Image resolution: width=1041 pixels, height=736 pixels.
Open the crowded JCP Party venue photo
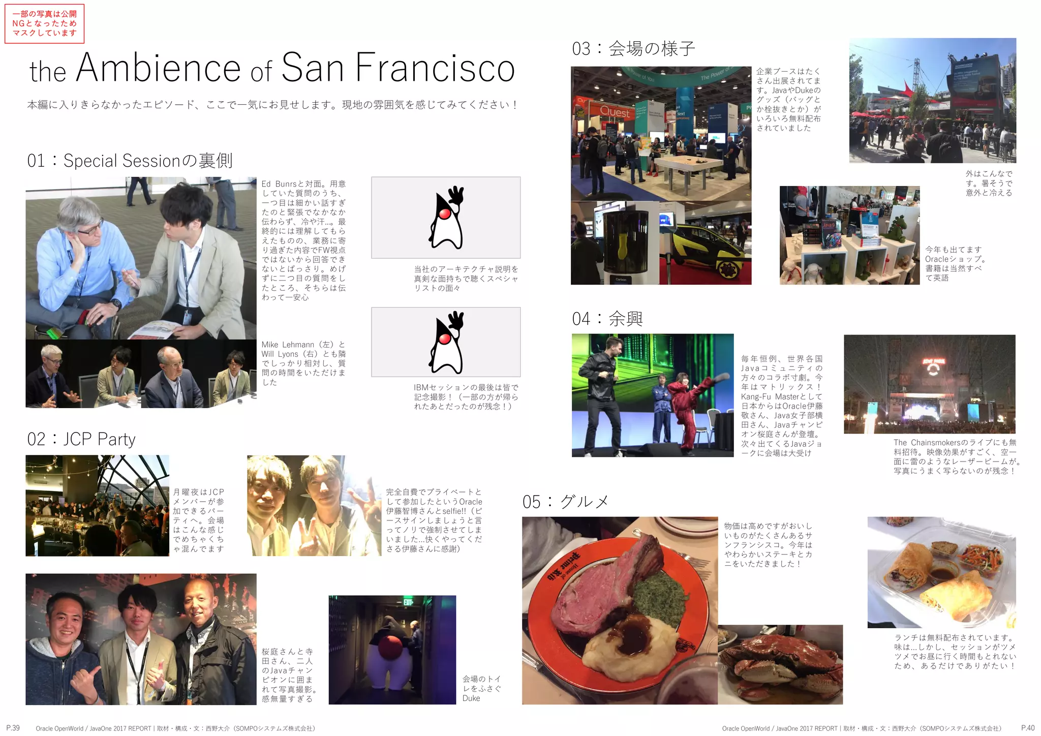point(97,506)
